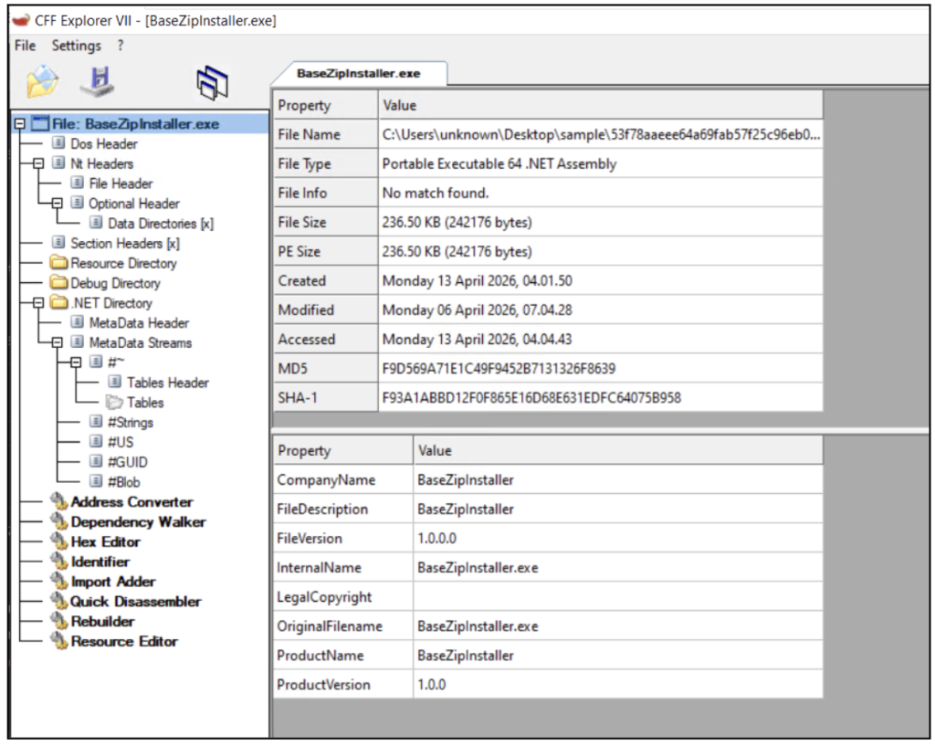Screen dimensions: 935x746
Task: Click the Dependency Walker tool icon
Action: (58, 521)
